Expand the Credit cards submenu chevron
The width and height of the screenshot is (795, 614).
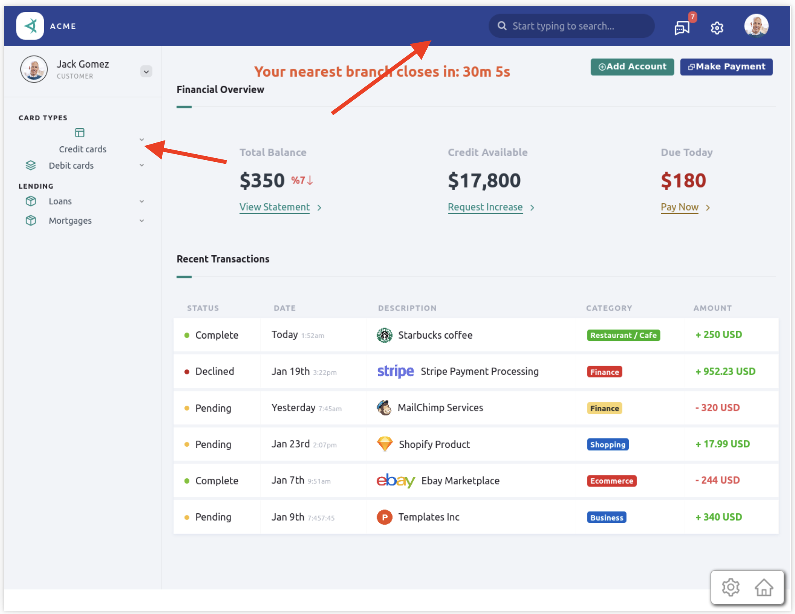coord(142,140)
